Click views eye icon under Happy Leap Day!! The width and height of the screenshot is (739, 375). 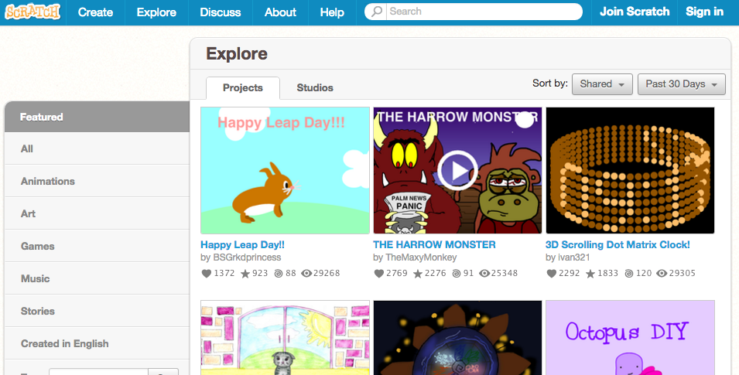pyautogui.click(x=306, y=273)
